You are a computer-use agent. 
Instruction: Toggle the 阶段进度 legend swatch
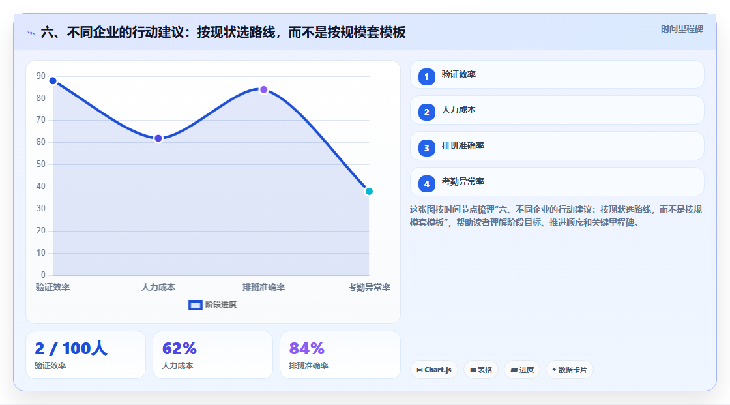coord(195,305)
